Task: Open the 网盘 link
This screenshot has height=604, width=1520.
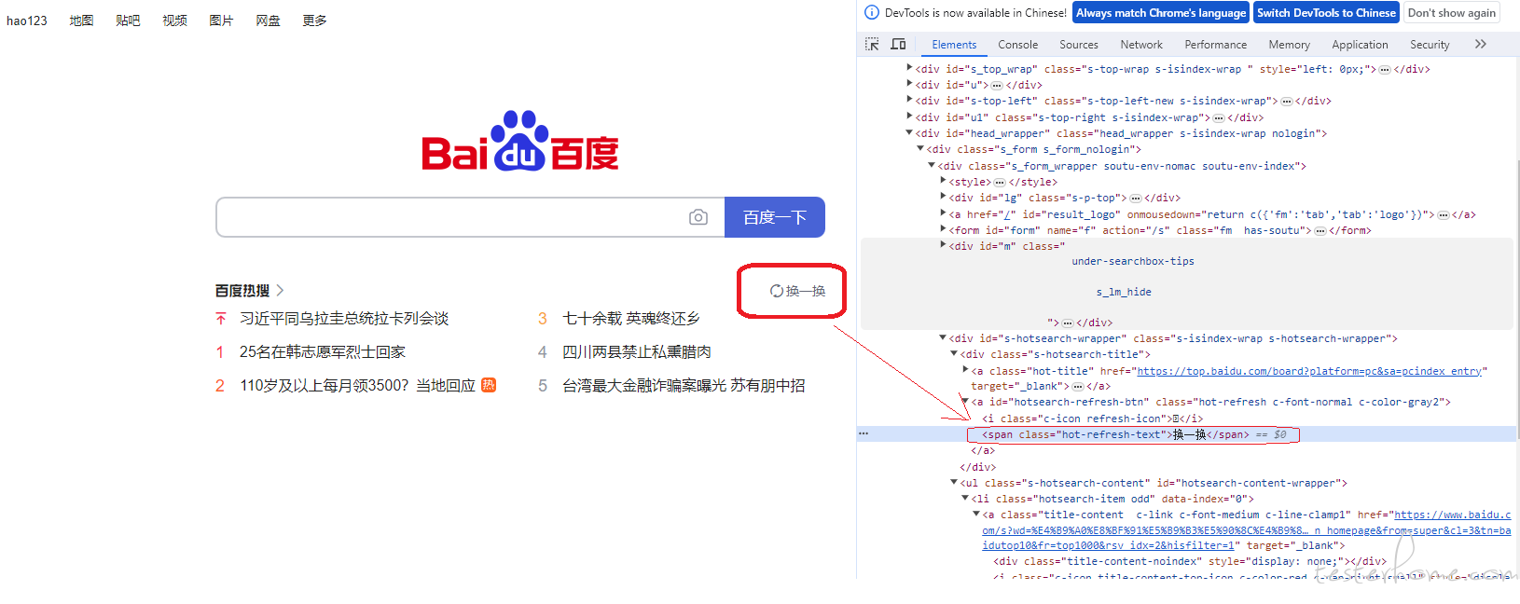Action: [x=268, y=21]
